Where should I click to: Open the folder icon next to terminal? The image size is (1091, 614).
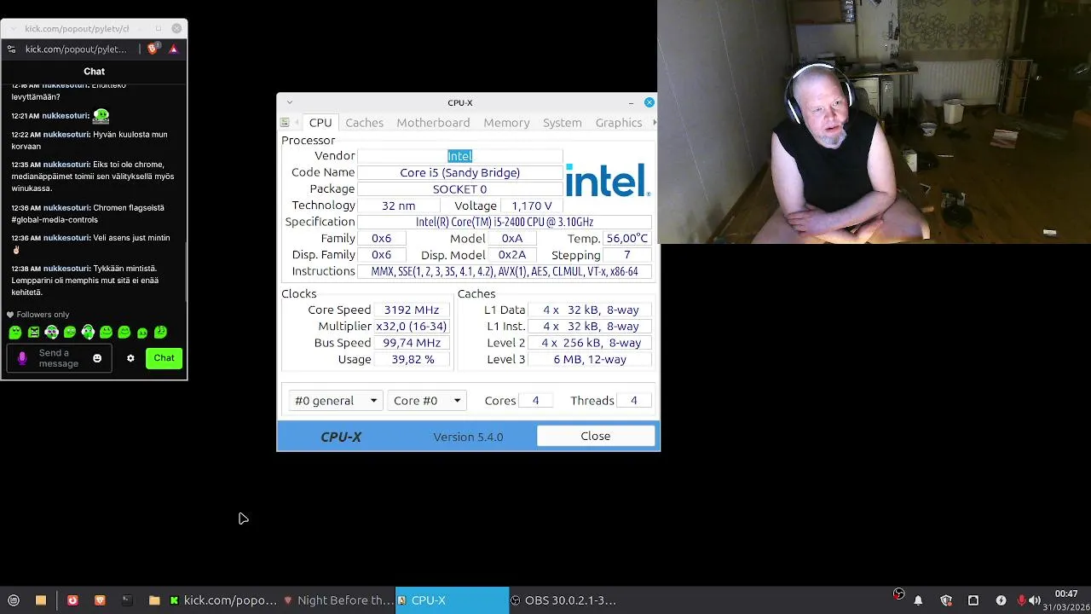pos(153,600)
